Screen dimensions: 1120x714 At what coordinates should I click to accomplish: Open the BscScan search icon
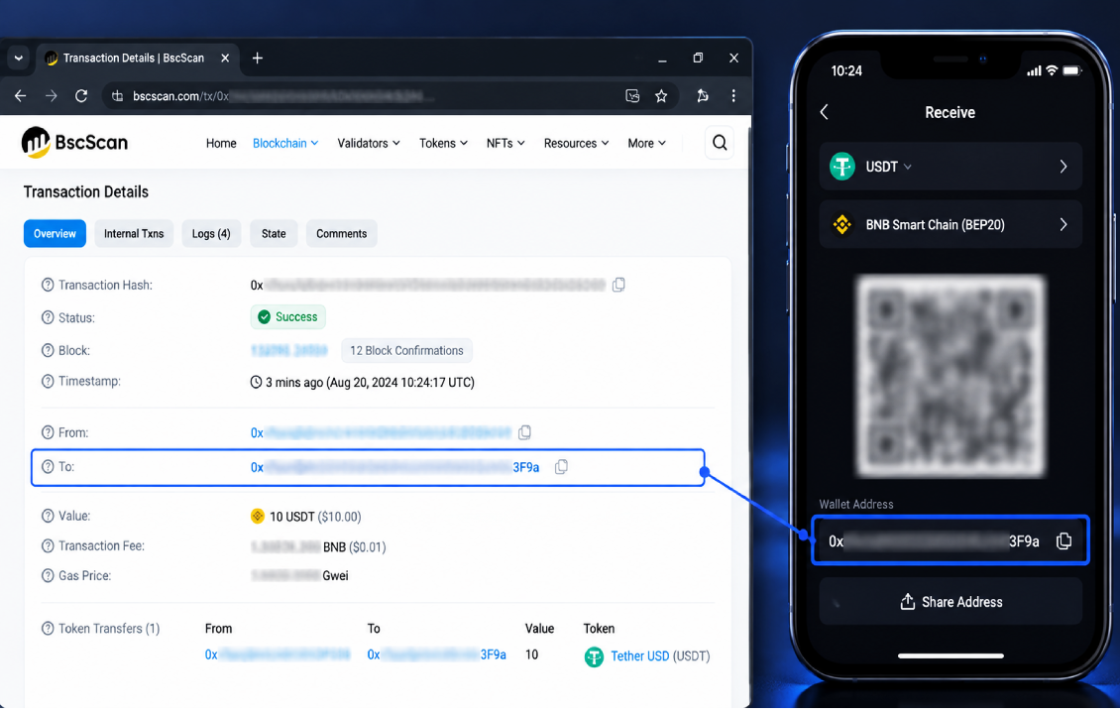click(720, 143)
